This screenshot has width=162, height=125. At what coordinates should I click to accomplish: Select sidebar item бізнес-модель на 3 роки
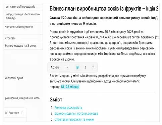pos(23,46)
